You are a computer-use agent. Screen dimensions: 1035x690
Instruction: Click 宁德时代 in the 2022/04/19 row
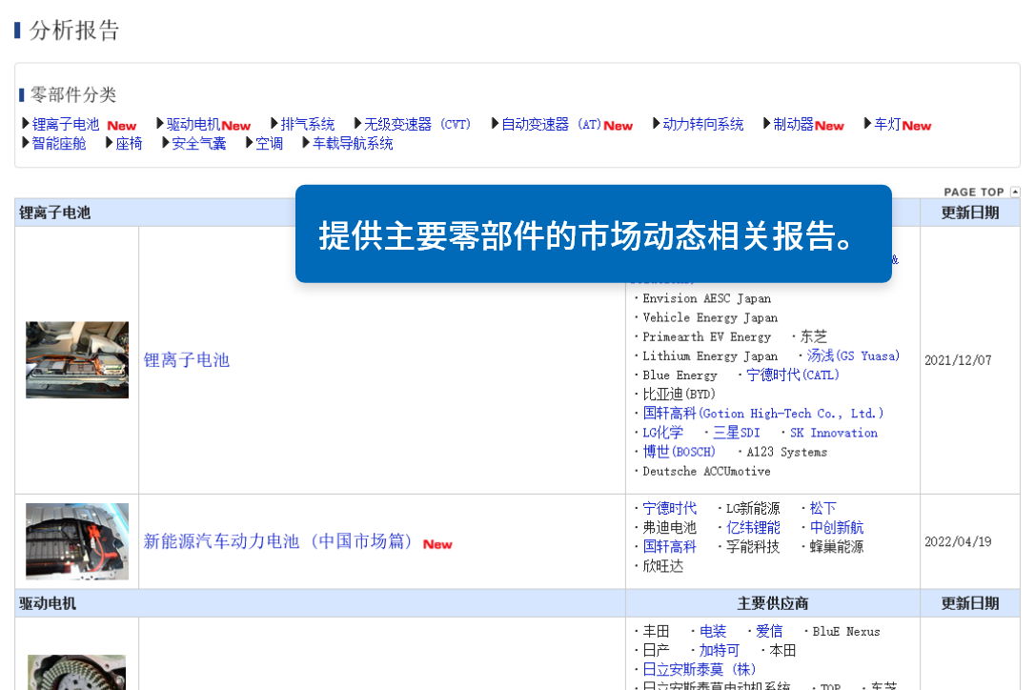click(x=669, y=508)
